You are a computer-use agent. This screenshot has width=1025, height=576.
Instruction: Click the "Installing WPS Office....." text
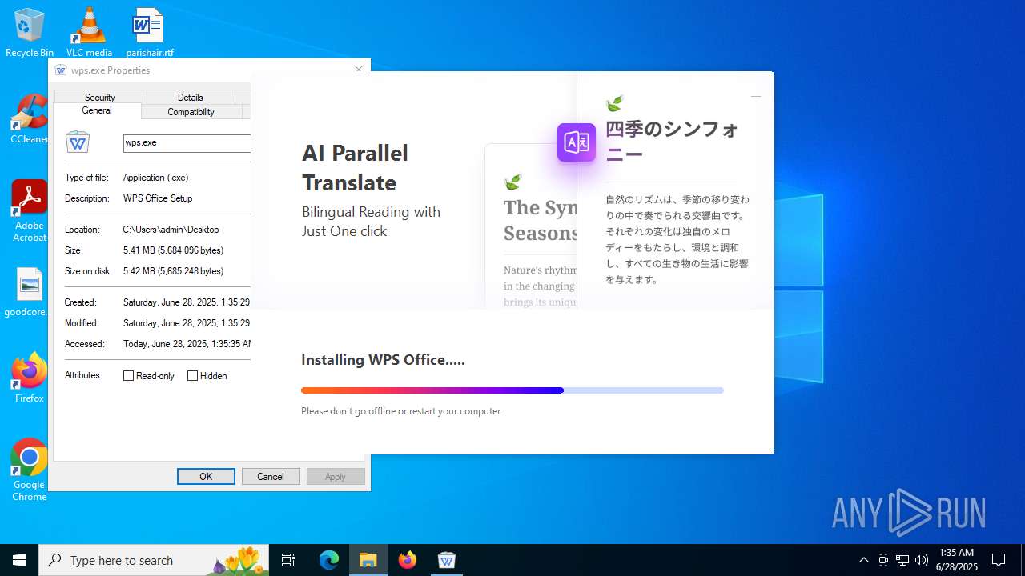[383, 360]
